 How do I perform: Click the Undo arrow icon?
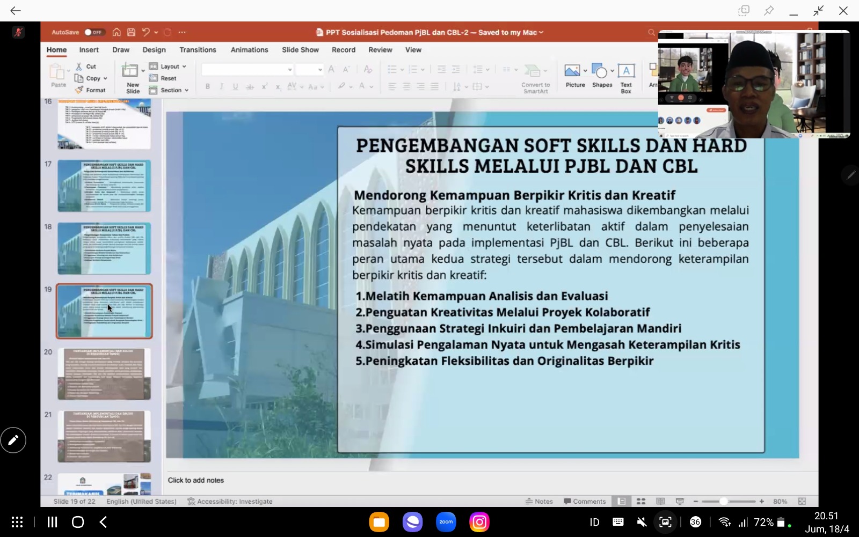145,32
